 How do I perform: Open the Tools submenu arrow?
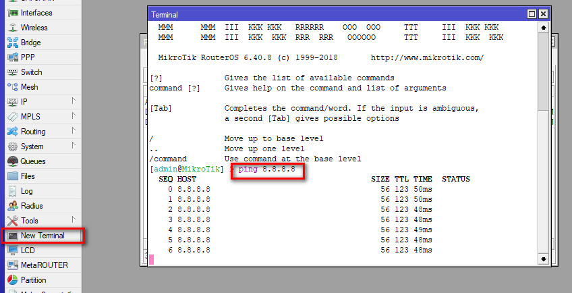74,220
